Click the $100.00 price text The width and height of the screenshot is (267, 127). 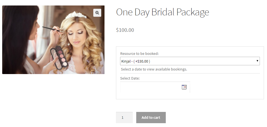(125, 30)
